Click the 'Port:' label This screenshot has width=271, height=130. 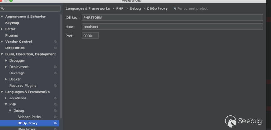coord(70,36)
